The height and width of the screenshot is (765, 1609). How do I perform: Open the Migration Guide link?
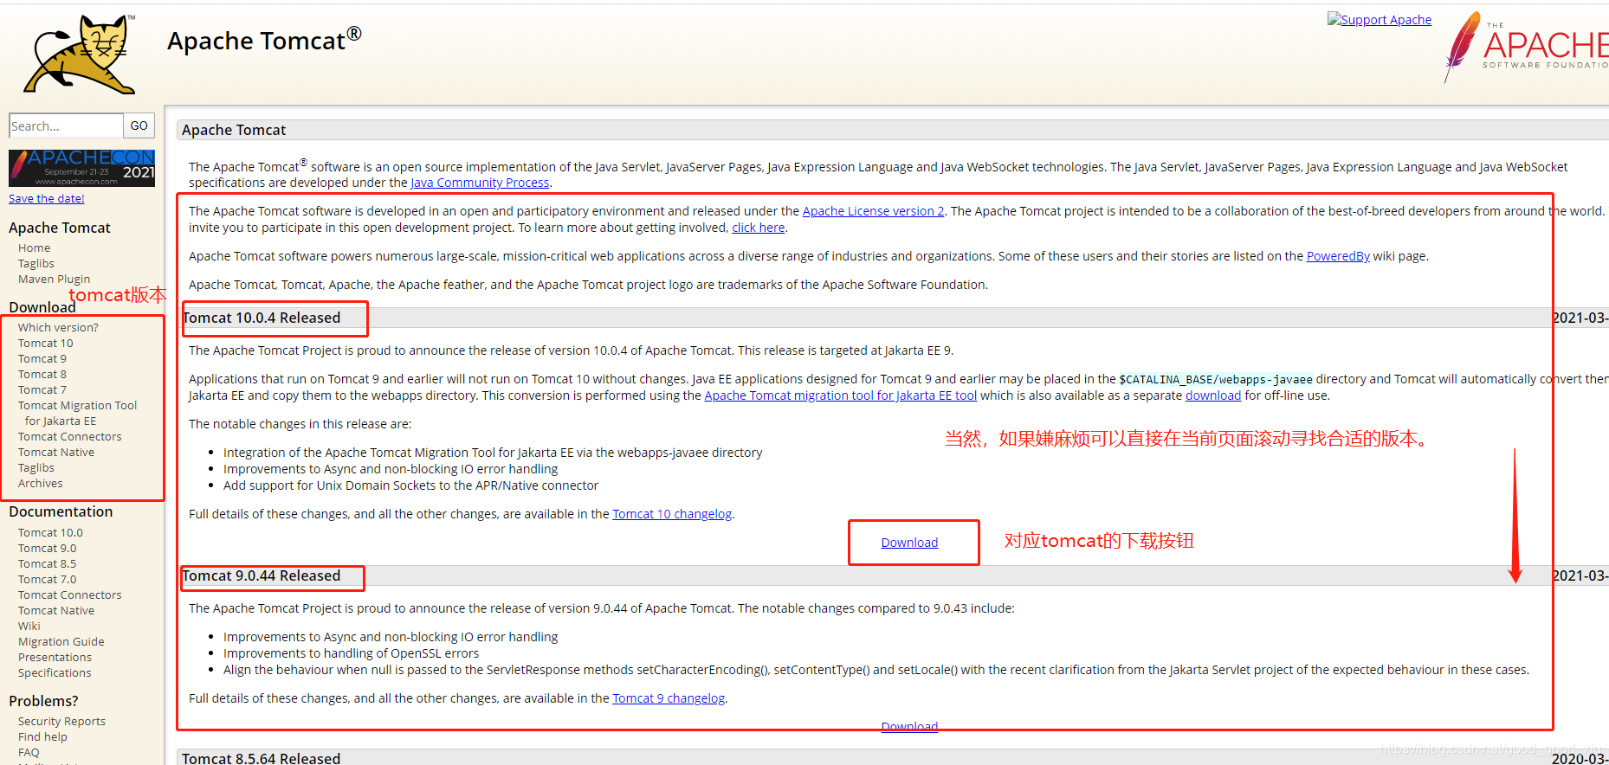[x=61, y=641]
